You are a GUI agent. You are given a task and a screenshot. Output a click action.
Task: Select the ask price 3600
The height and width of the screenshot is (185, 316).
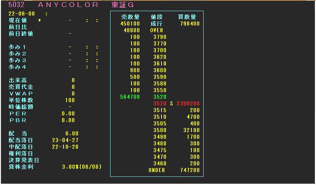tap(160, 70)
